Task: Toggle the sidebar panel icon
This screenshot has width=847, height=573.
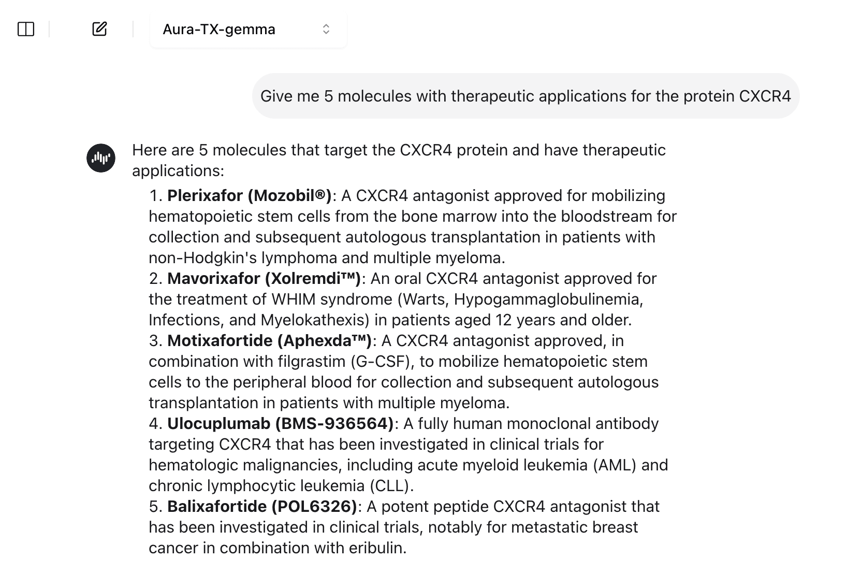Action: pyautogui.click(x=26, y=29)
